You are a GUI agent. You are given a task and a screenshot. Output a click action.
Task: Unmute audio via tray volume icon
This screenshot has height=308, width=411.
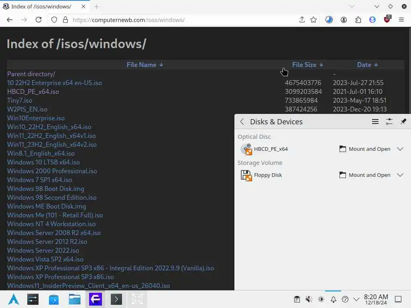tap(309, 299)
